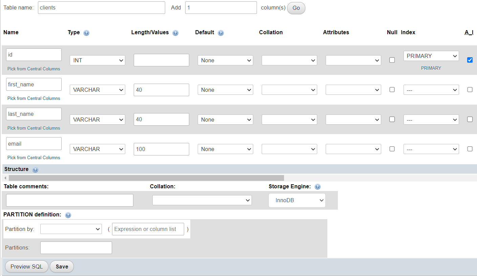Open the Default dropdown for id
477x276 pixels.
(x=225, y=60)
